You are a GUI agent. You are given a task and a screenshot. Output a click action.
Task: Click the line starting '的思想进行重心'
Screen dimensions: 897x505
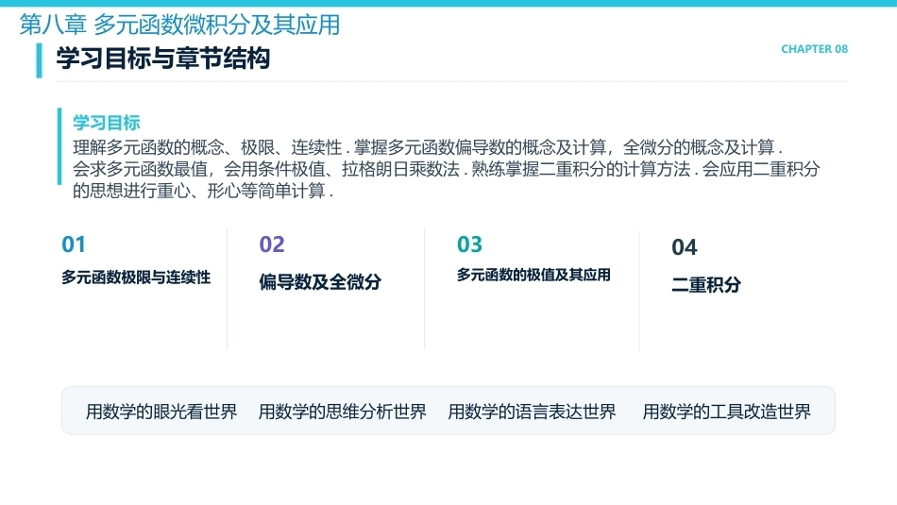click(x=202, y=191)
